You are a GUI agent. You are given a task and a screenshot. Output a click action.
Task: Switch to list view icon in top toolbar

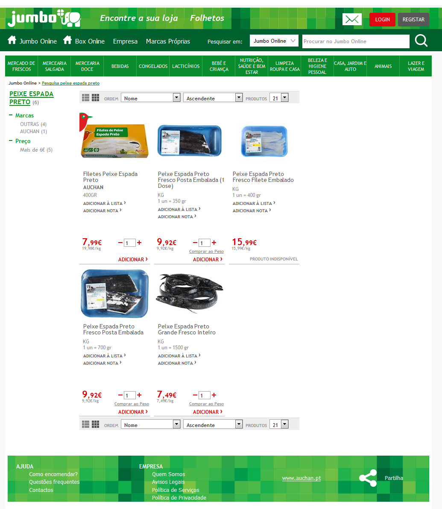tap(85, 97)
